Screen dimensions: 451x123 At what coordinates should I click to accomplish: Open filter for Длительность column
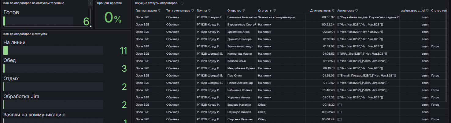coord(334,11)
